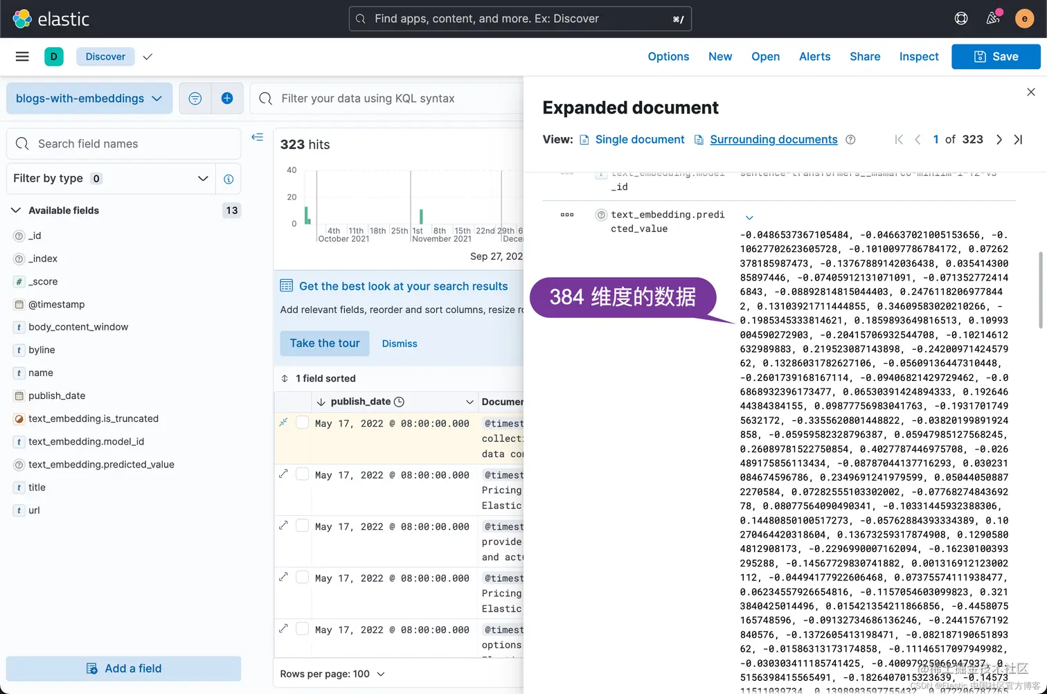Select the url field
The height and width of the screenshot is (694, 1047).
pyautogui.click(x=34, y=510)
